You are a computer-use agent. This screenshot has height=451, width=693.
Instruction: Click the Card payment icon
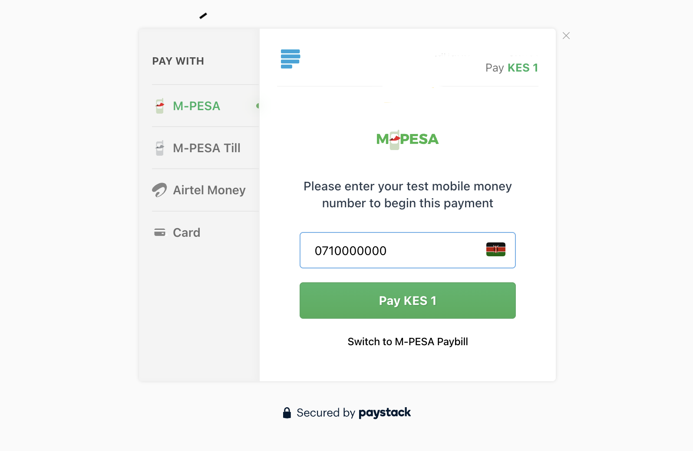click(159, 232)
